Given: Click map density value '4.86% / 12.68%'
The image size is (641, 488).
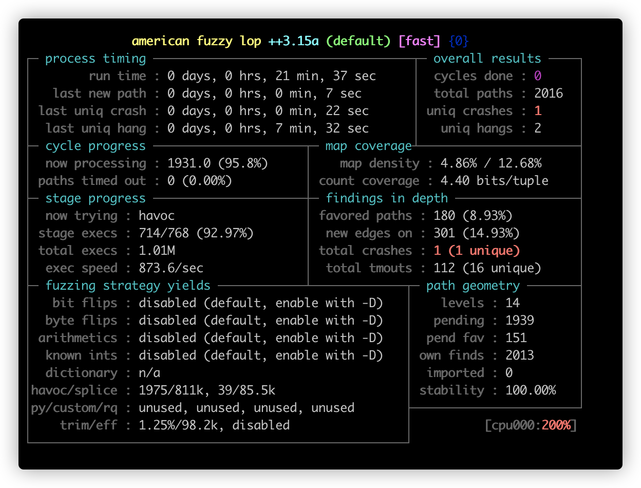Looking at the screenshot, I should (491, 163).
